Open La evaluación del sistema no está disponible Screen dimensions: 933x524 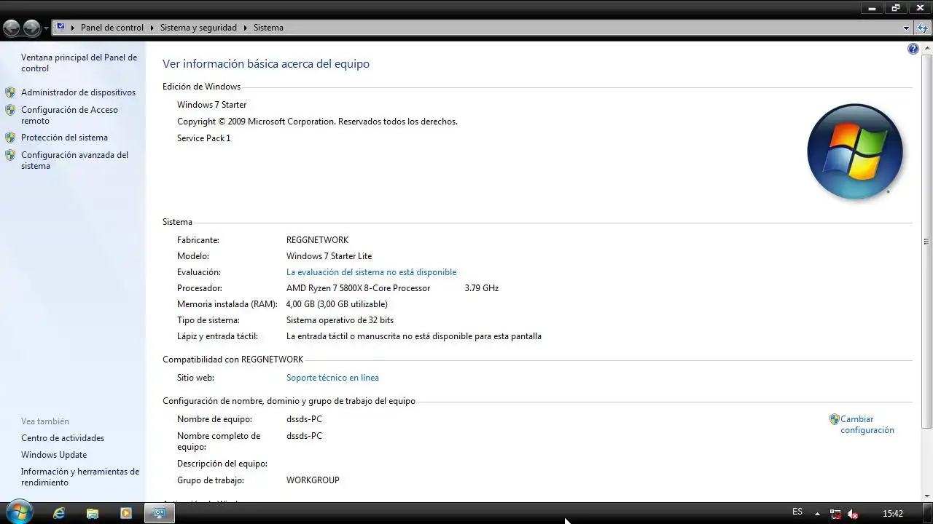coord(371,272)
